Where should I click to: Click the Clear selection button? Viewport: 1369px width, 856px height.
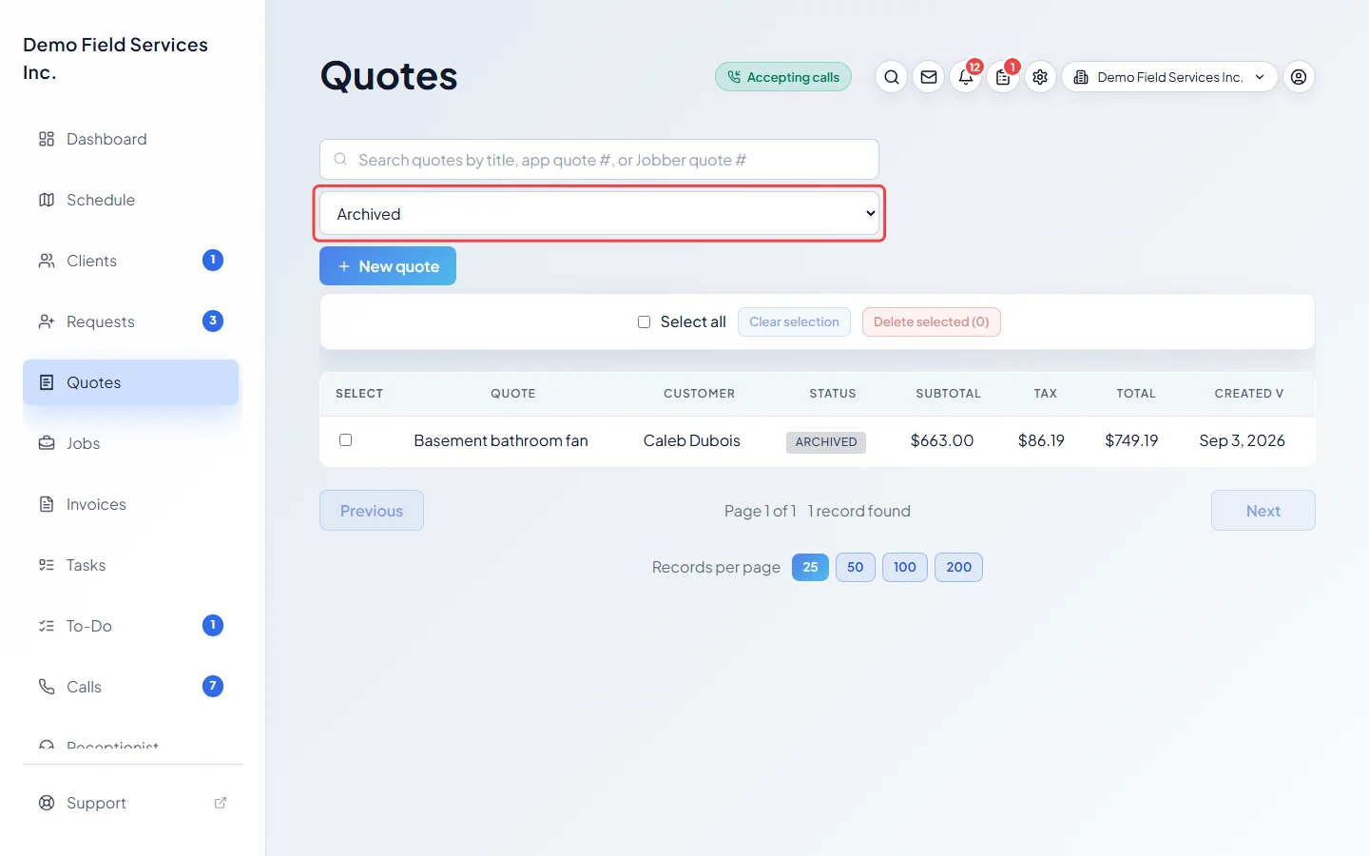[794, 322]
